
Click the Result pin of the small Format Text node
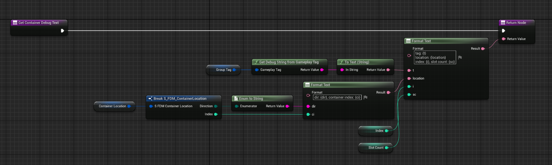pos(388,92)
